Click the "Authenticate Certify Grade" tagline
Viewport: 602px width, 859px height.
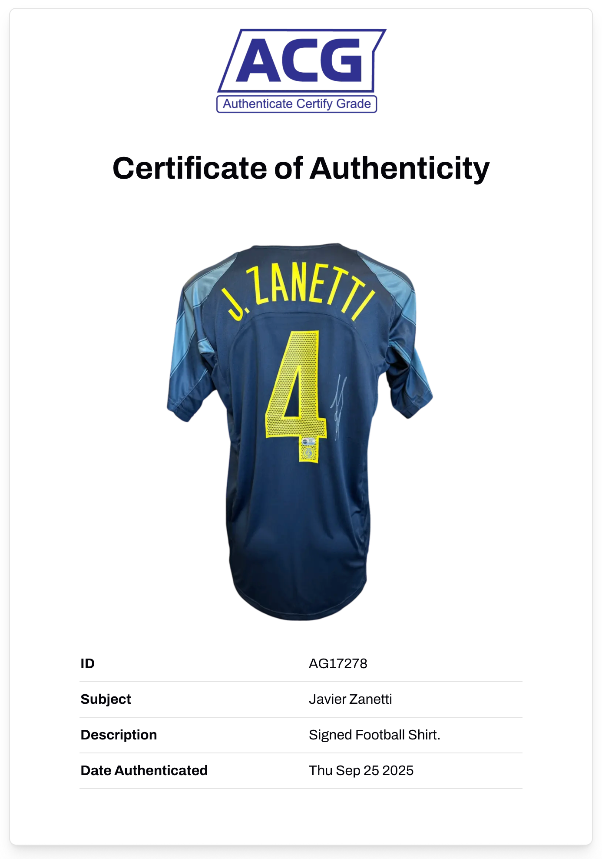click(x=297, y=104)
